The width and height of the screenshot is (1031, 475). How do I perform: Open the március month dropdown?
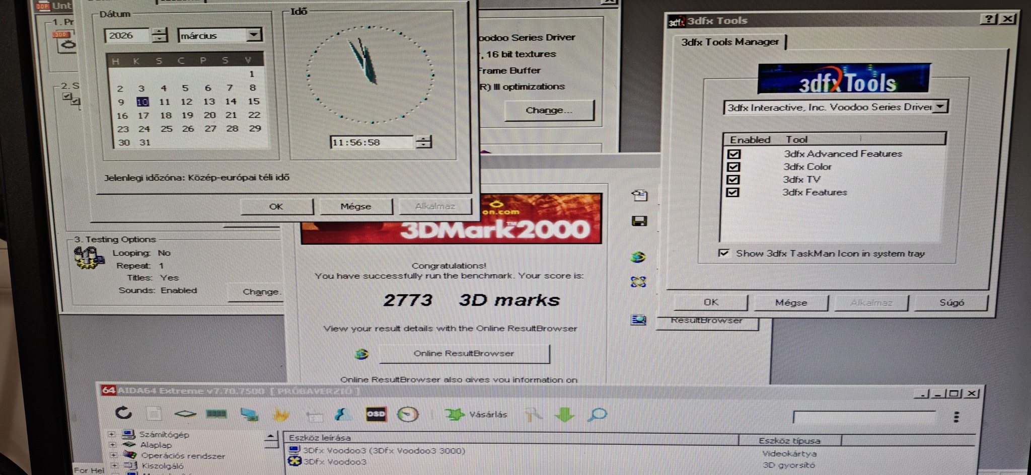254,35
